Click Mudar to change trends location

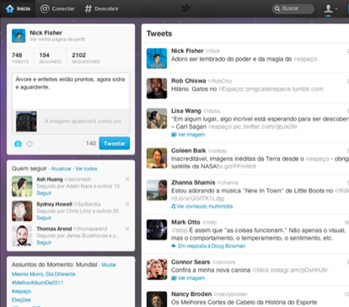coord(109,265)
